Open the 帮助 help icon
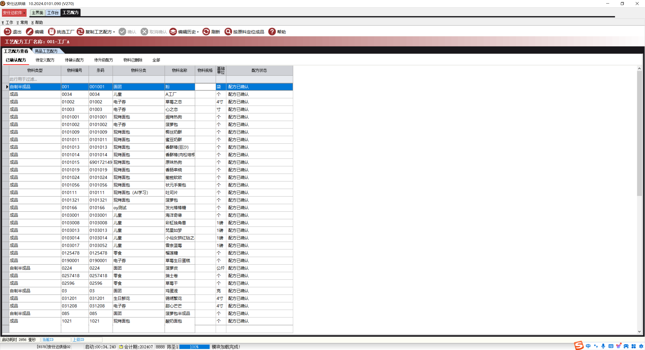Image resolution: width=645 pixels, height=350 pixels. (272, 32)
